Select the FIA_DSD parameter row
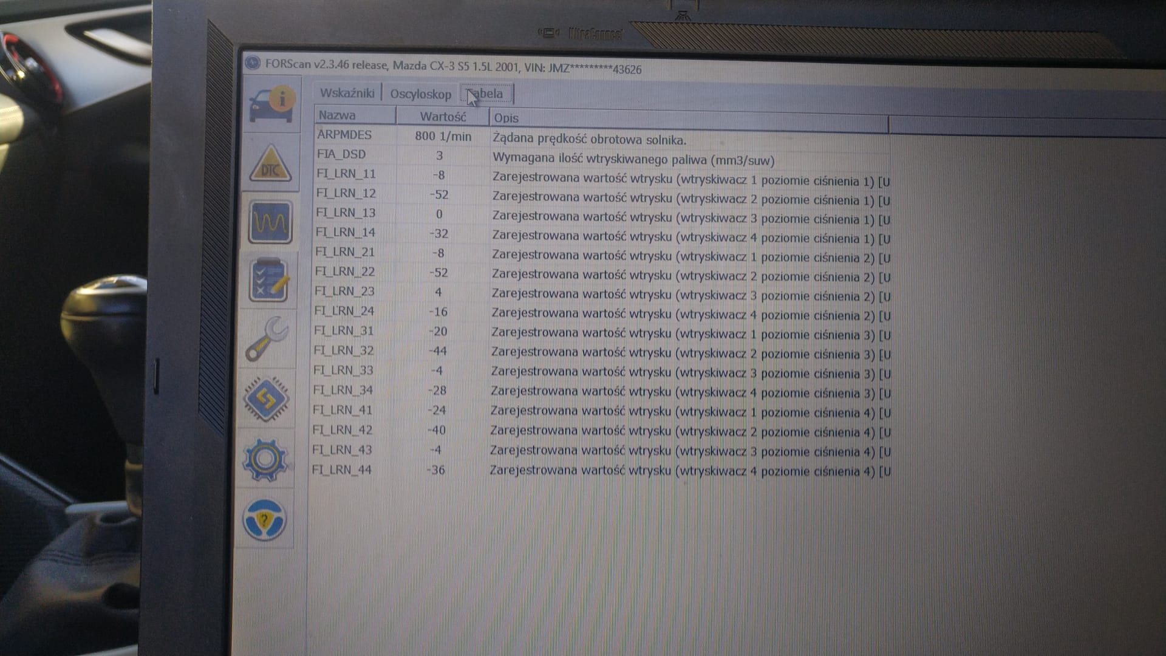Viewport: 1166px width, 656px height. pyautogui.click(x=341, y=154)
